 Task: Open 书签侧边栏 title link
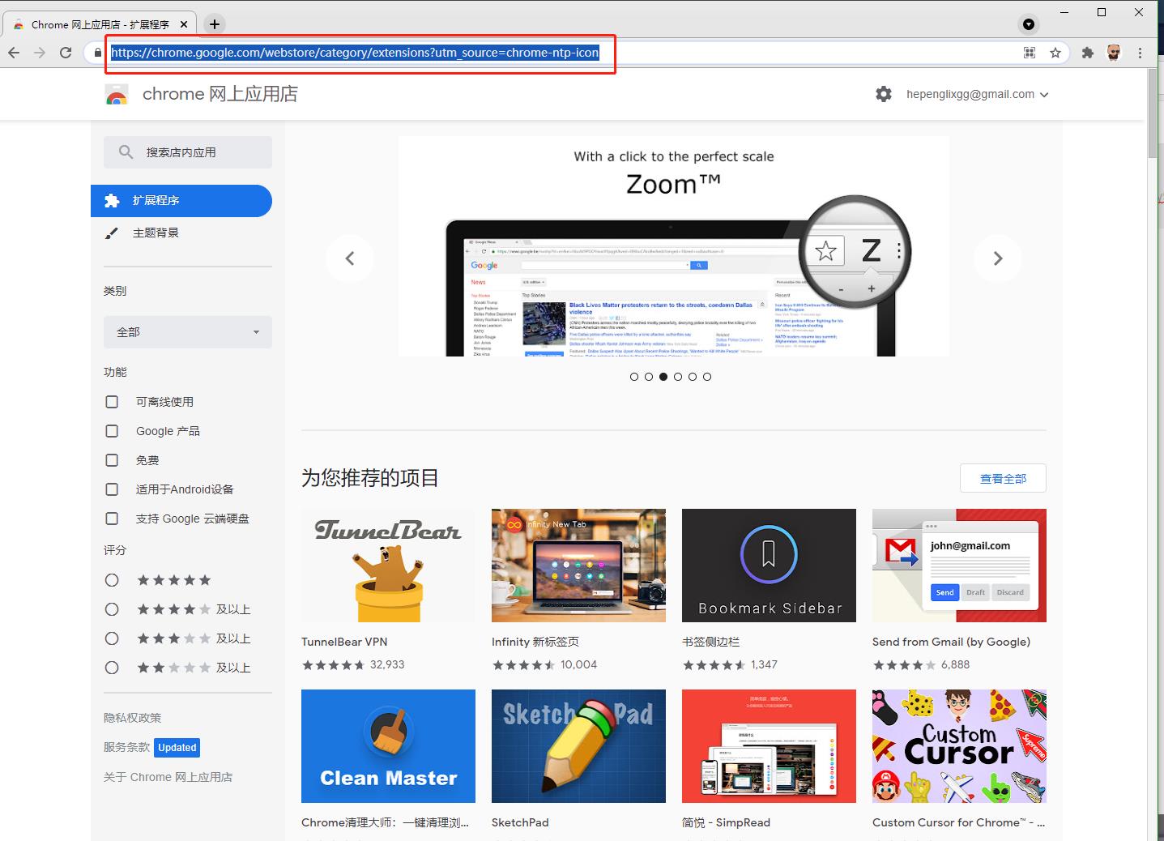coord(710,642)
